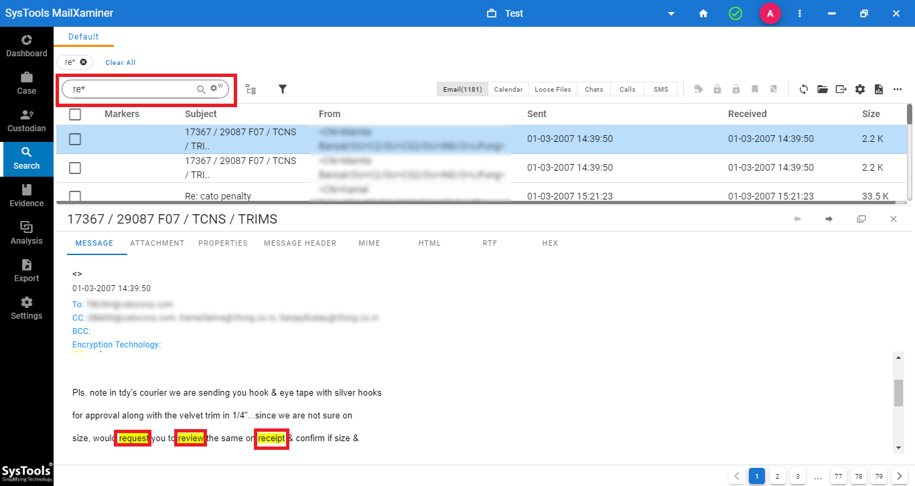
Task: Open search options gear in search box
Action: click(215, 88)
